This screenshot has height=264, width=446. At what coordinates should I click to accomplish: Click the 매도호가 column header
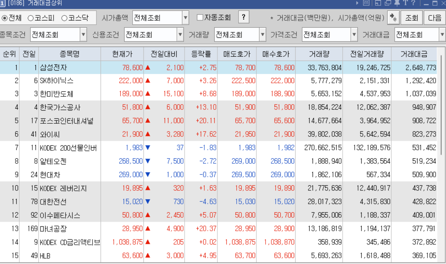(x=237, y=54)
